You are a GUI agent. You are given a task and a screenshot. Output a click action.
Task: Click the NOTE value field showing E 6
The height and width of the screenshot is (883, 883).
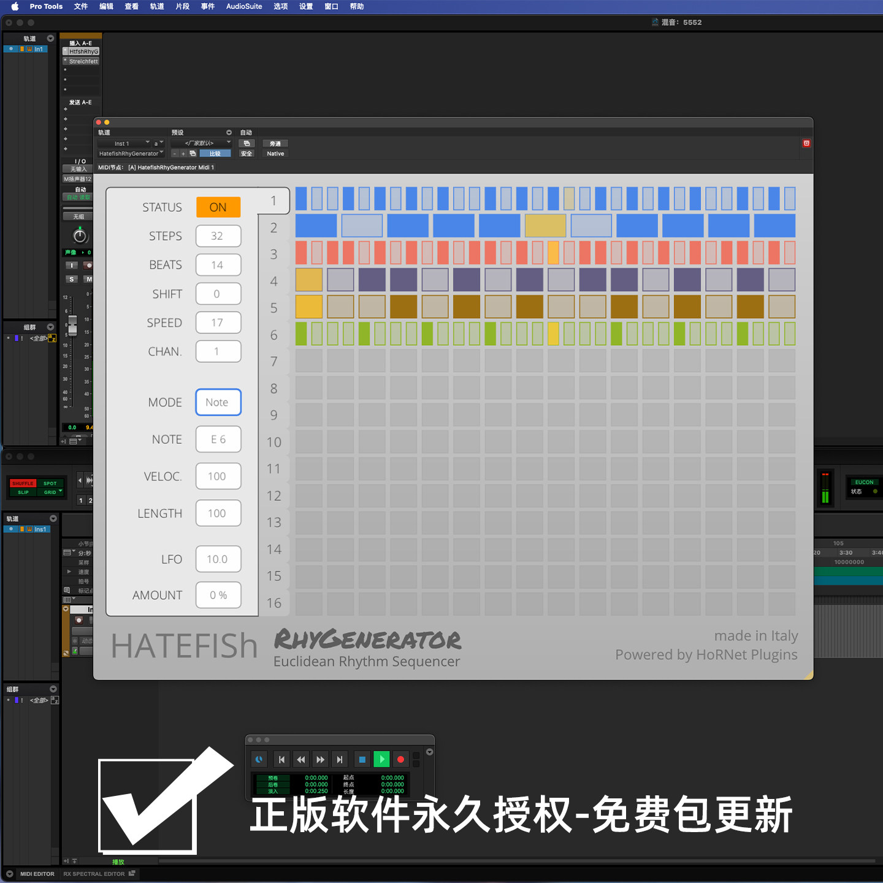pyautogui.click(x=218, y=440)
